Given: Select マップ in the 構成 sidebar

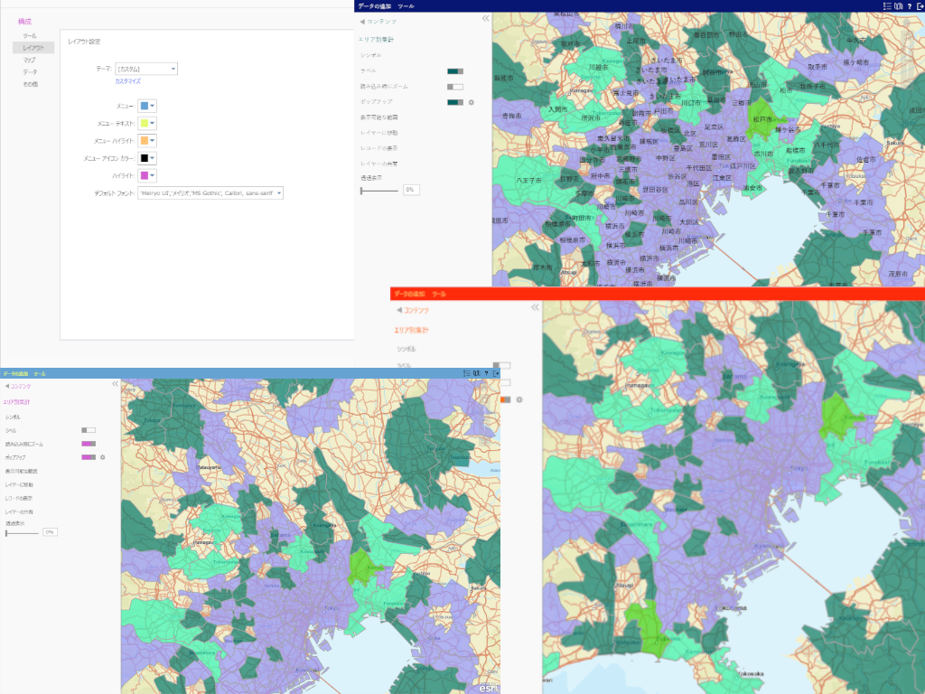Looking at the screenshot, I should (x=30, y=60).
